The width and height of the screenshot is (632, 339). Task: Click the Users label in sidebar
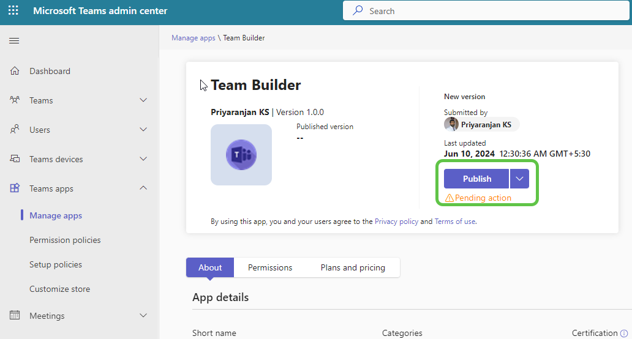(39, 130)
